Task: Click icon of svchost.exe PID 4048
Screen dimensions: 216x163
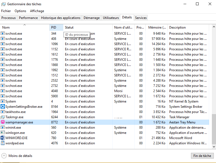Action: click(3, 91)
